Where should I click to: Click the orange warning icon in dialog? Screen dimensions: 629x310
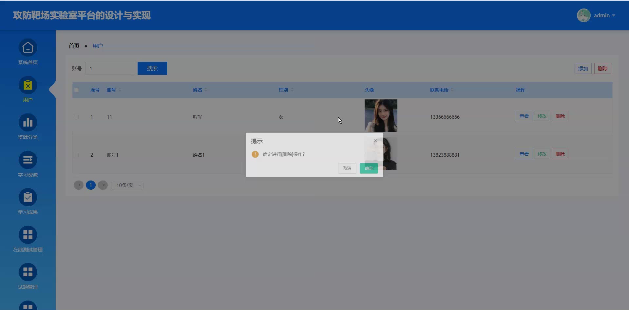255,154
